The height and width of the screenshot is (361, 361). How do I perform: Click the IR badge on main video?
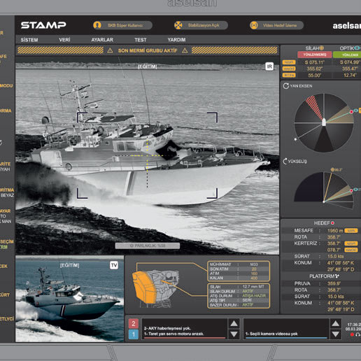click(269, 66)
